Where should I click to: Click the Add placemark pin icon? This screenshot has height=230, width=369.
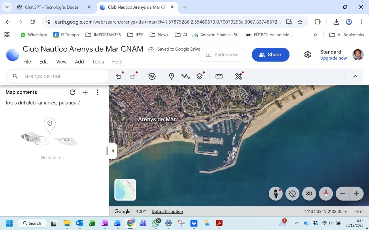click(x=172, y=76)
